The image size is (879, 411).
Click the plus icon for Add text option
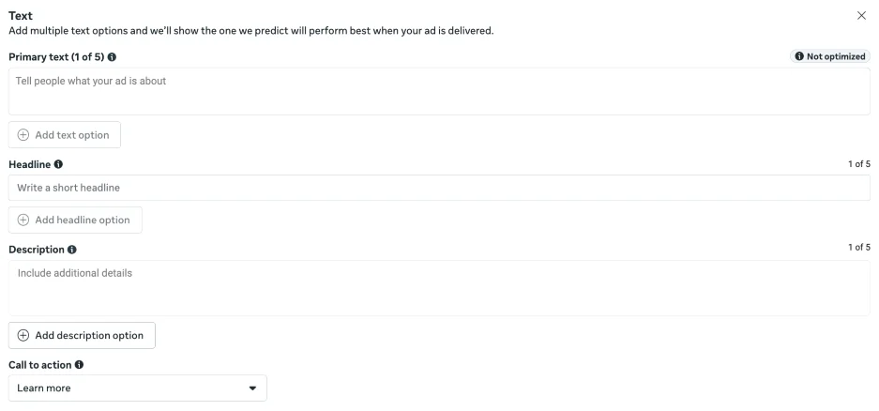pos(23,135)
